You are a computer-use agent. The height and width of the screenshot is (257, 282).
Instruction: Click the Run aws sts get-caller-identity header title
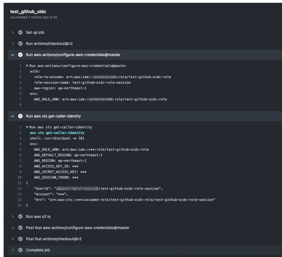tap(53, 116)
